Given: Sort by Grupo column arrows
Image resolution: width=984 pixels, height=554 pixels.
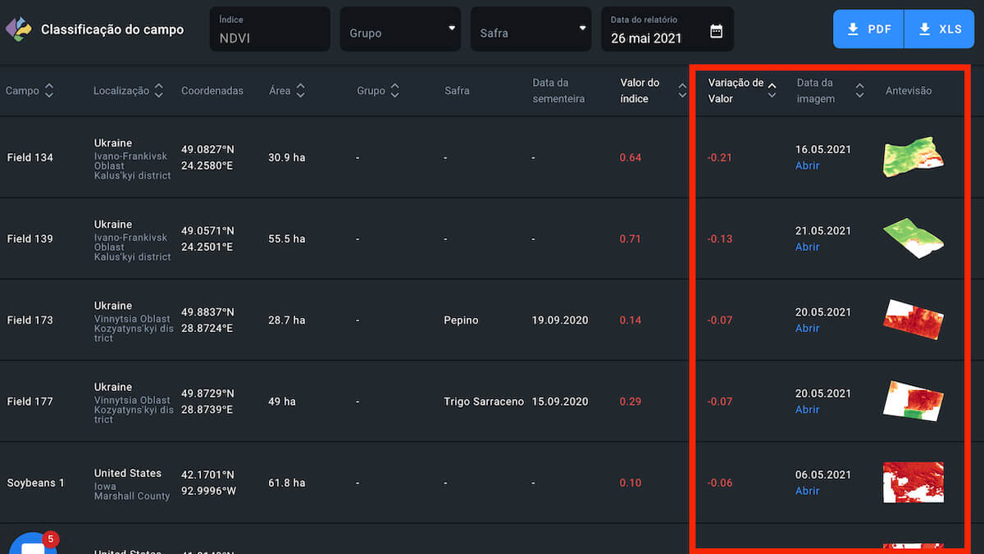Looking at the screenshot, I should [x=394, y=91].
